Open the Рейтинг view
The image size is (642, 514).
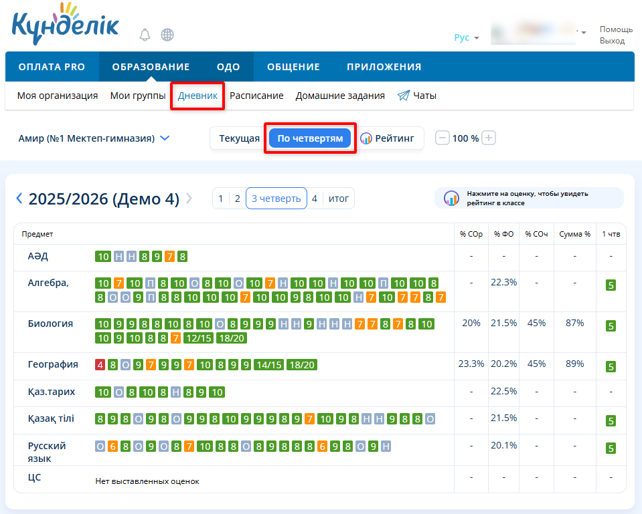(388, 138)
